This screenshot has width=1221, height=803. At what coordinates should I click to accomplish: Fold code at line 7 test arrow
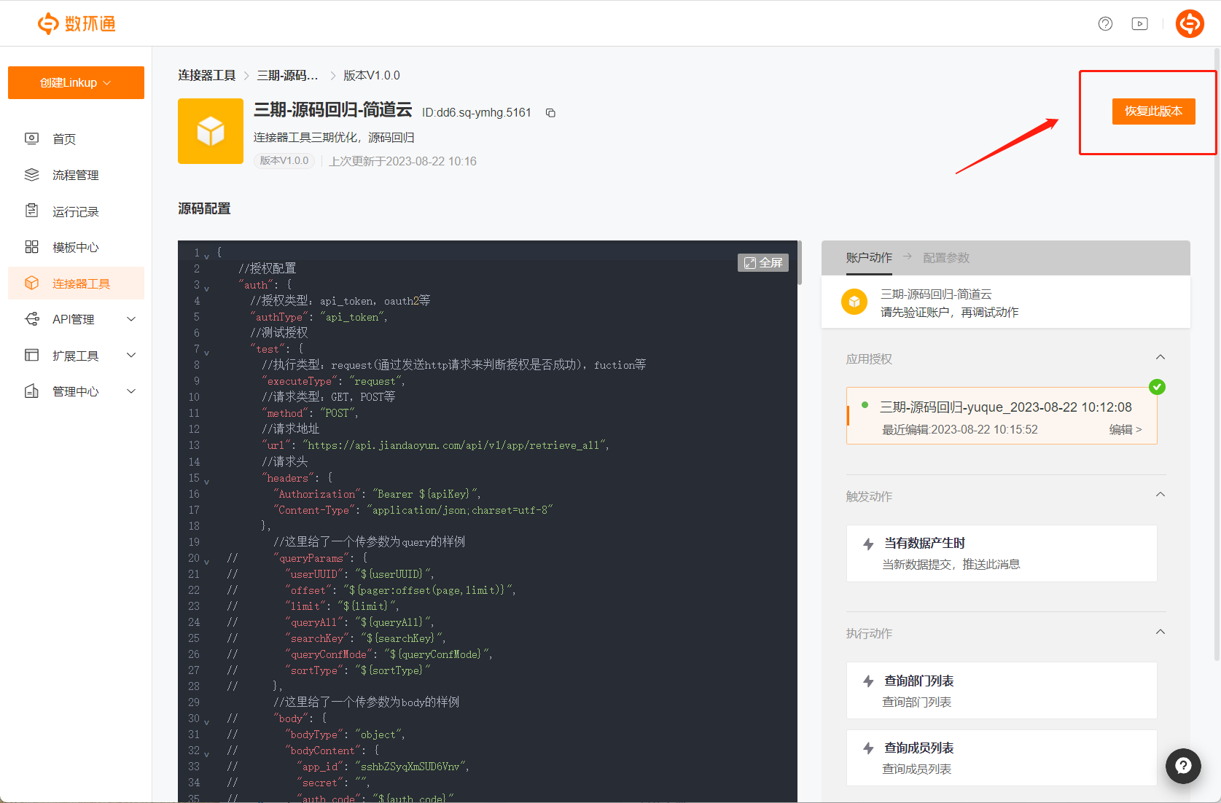point(207,353)
